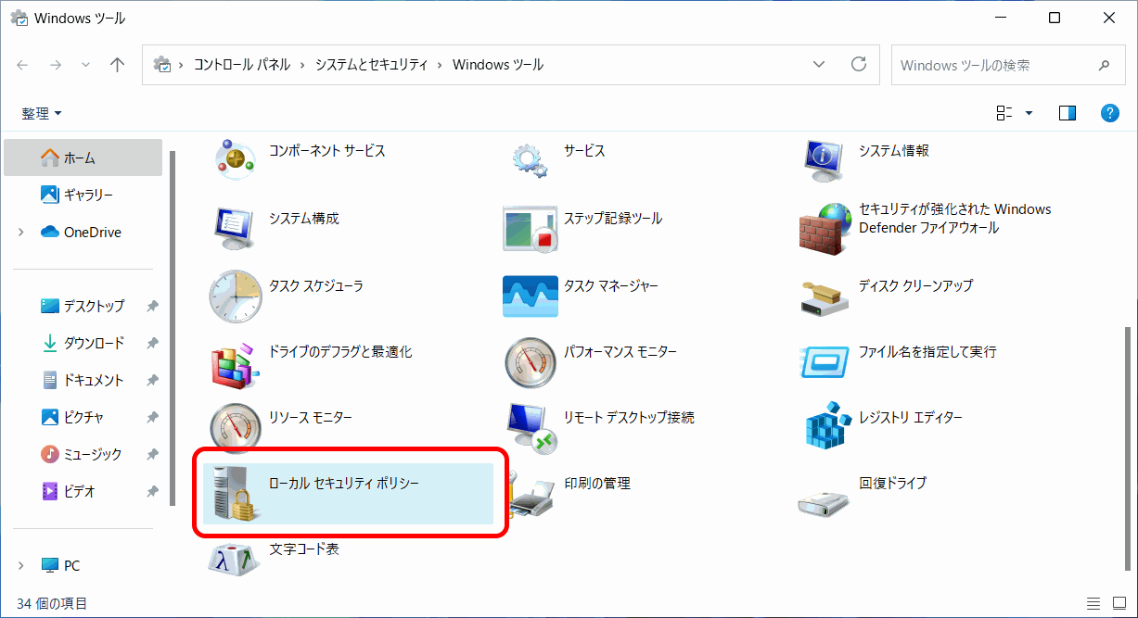Open the Windows Defender ファイアウォール icon
The height and width of the screenshot is (618, 1138).
click(825, 228)
